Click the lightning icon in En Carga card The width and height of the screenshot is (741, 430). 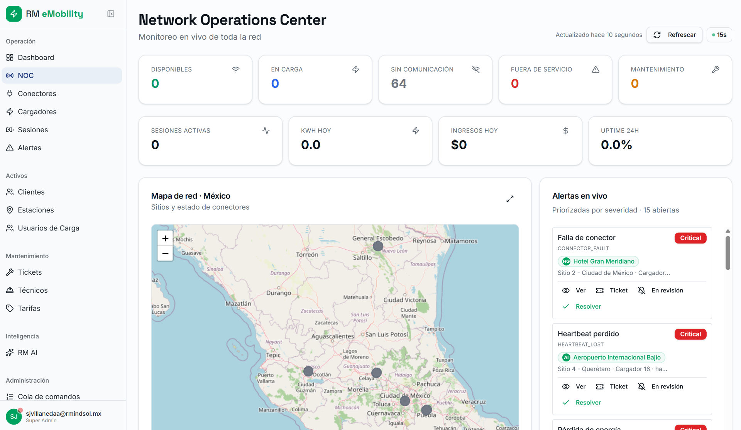coord(355,69)
